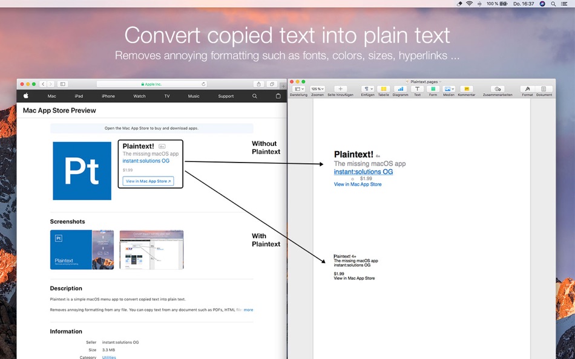Screen dimensions: 575x359
Task: Open Spotlight search in the menu bar
Action: coord(553,4)
